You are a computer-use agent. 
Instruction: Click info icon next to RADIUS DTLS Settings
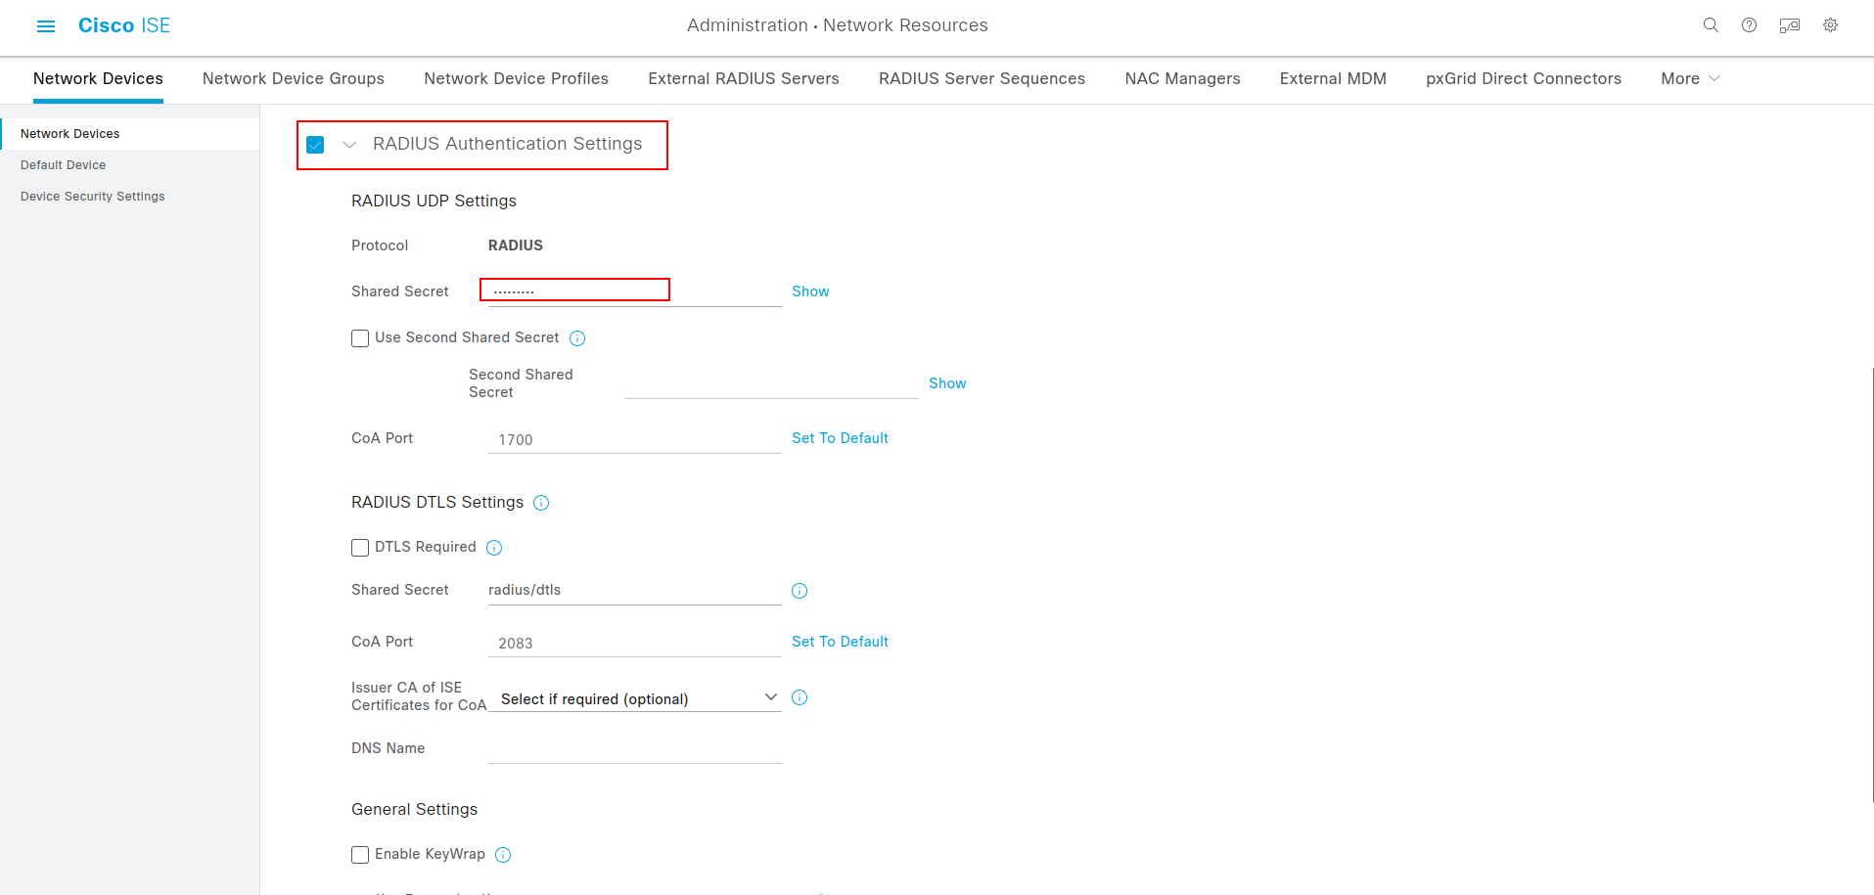point(541,503)
